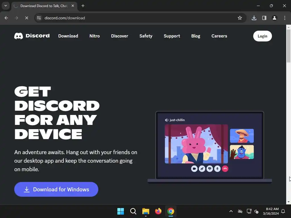The image size is (291, 218).
Task: Click the Chrome taskbar icon
Action: point(171,211)
